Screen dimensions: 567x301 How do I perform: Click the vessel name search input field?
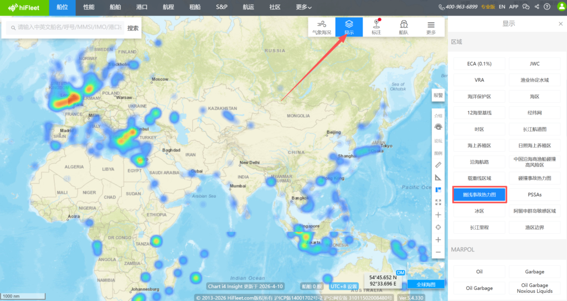[66, 28]
